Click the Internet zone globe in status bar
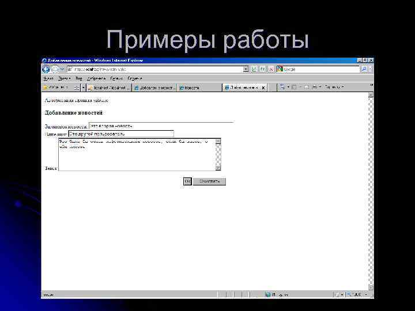 [268, 294]
